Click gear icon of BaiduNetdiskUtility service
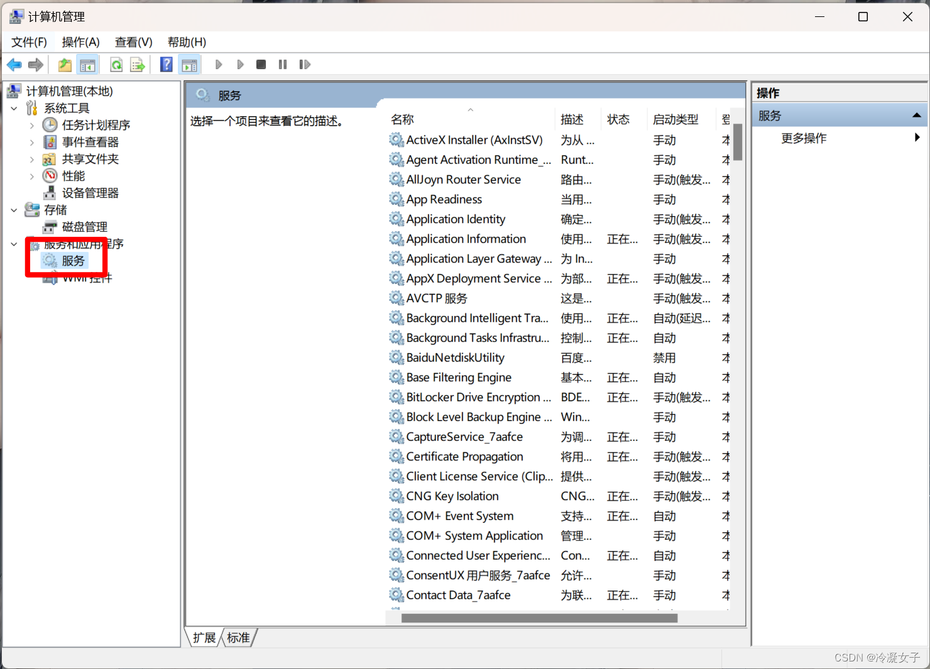The image size is (930, 669). [x=396, y=357]
